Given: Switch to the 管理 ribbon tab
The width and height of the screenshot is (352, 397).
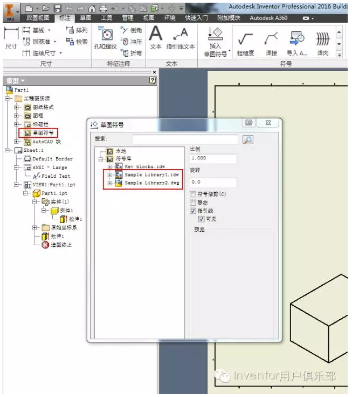Looking at the screenshot, I should click(127, 18).
